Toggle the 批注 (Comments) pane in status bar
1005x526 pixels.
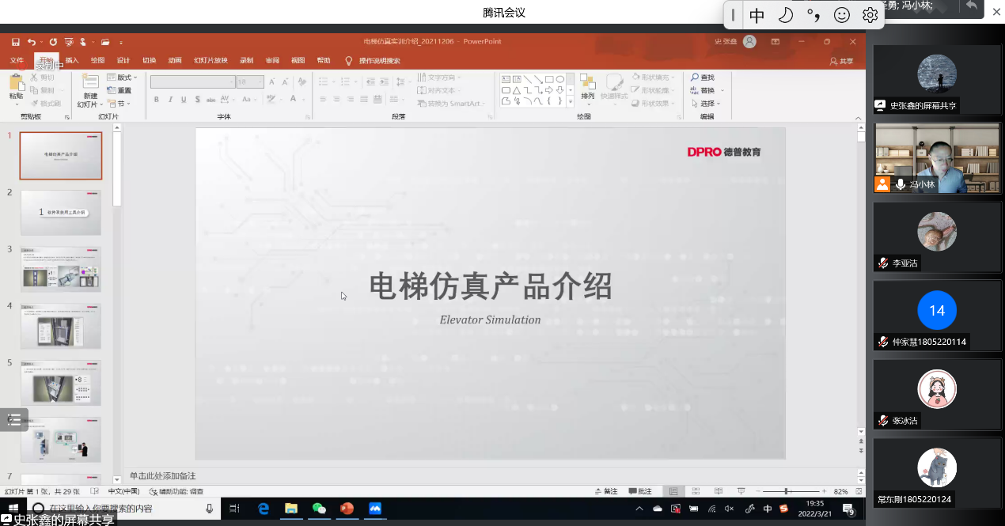pyautogui.click(x=640, y=491)
